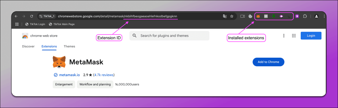Click the magnifier icon in the search box

coord(134,36)
